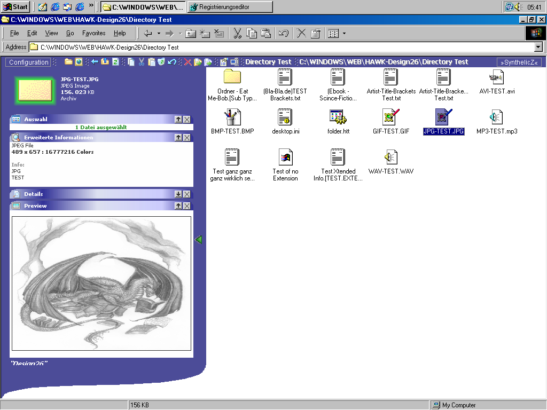This screenshot has height=410, width=547.
Task: Open the File menu
Action: pyautogui.click(x=14, y=34)
